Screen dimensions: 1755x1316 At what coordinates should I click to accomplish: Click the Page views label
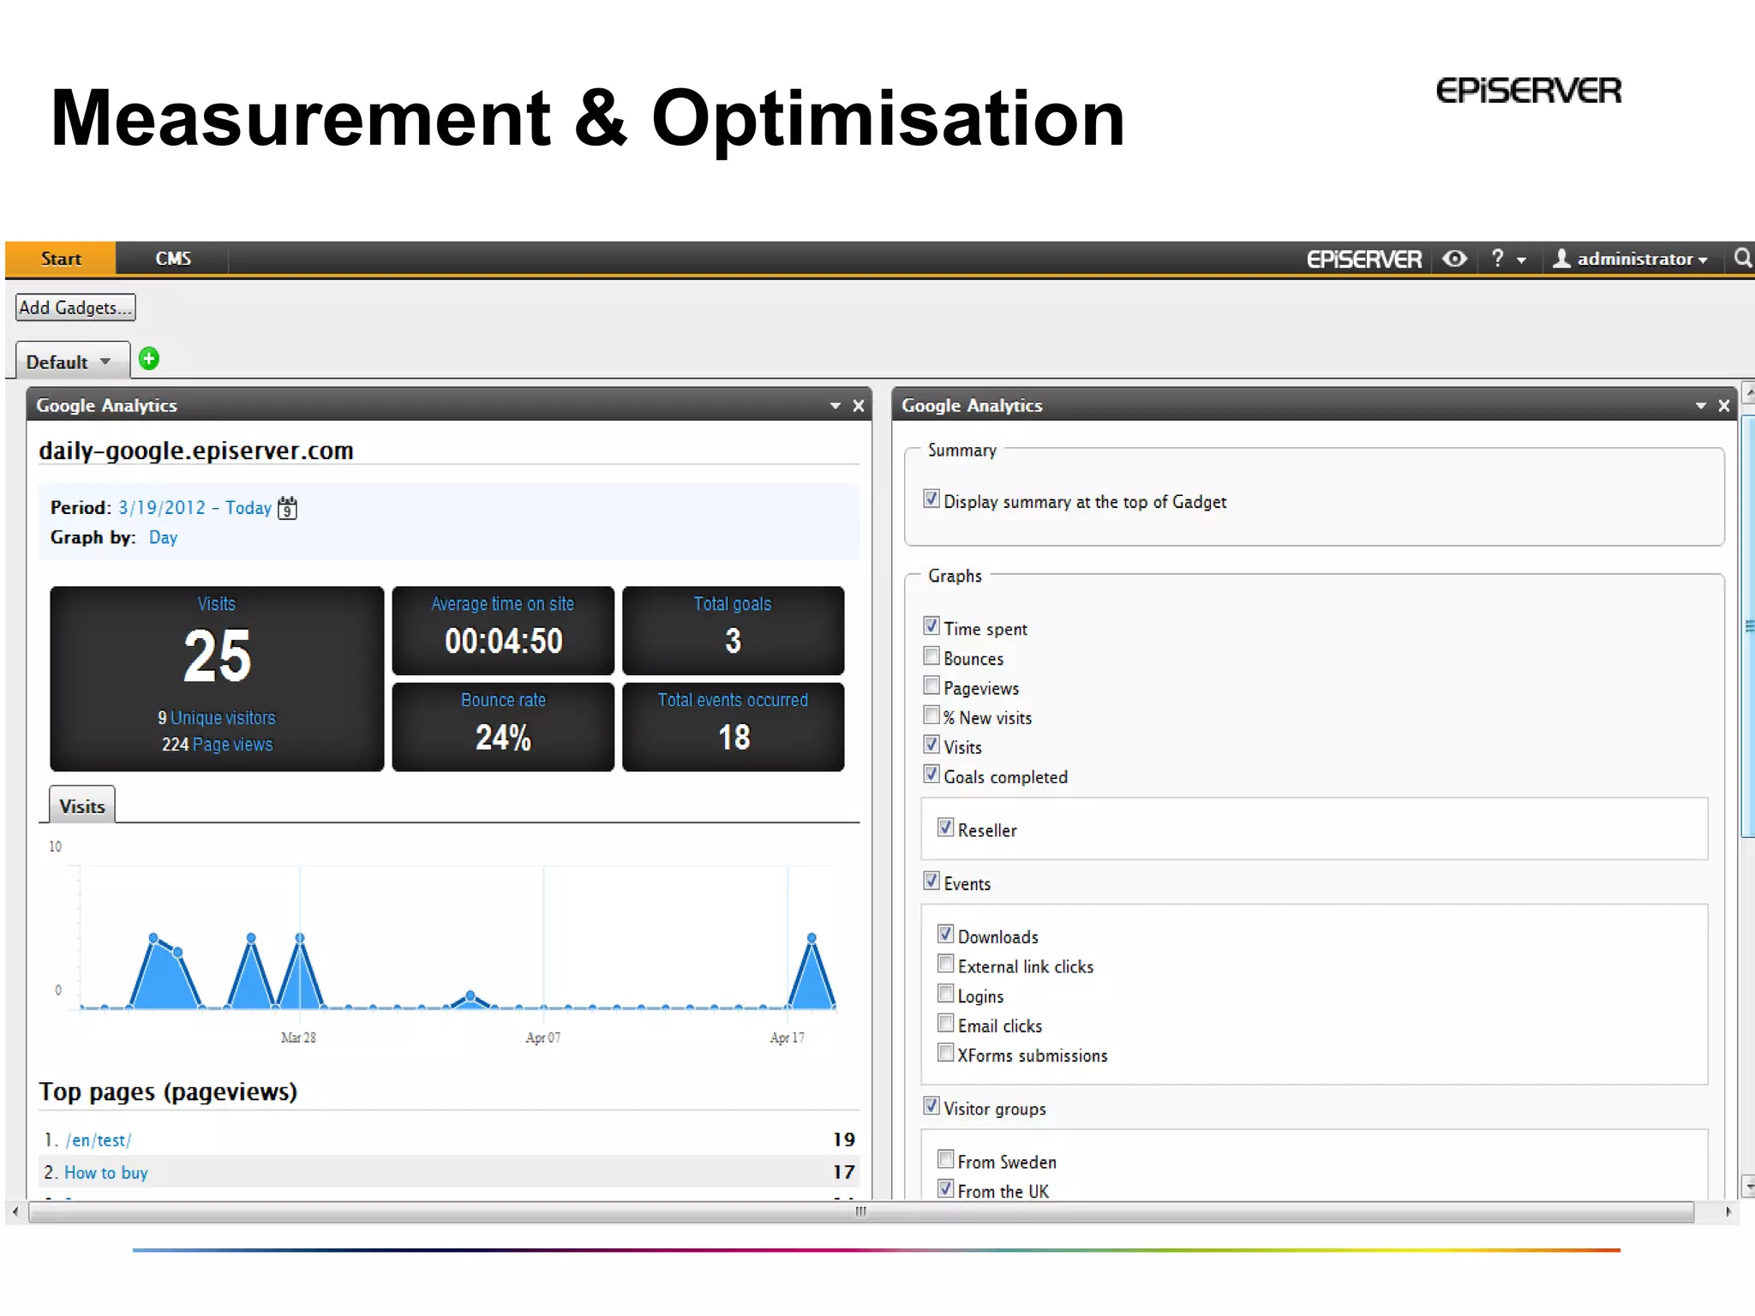[x=232, y=745]
